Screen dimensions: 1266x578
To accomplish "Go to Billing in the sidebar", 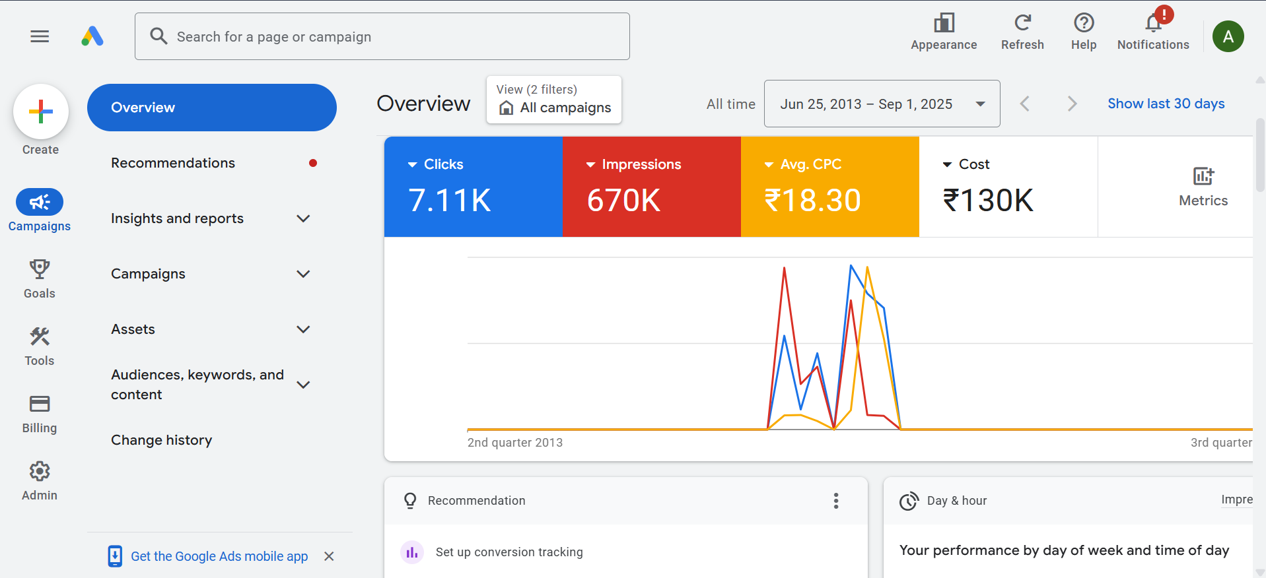I will pos(40,413).
